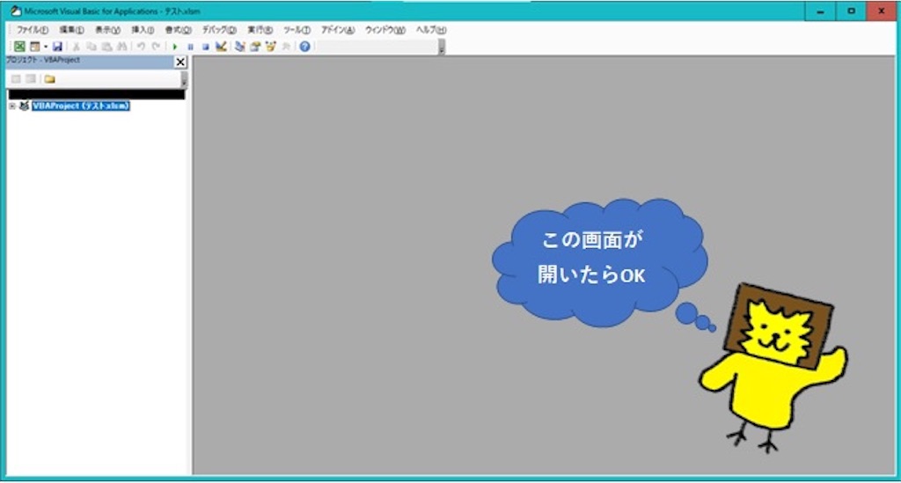Open the Properties Window icon
This screenshot has width=901, height=483.
[x=255, y=47]
